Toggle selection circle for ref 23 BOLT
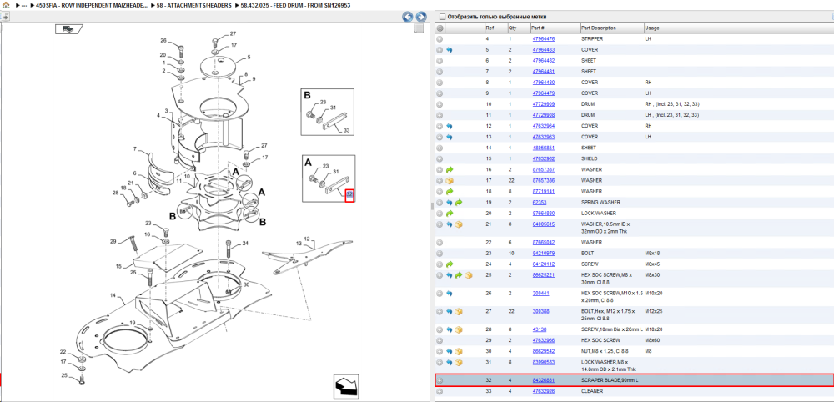 tap(440, 253)
